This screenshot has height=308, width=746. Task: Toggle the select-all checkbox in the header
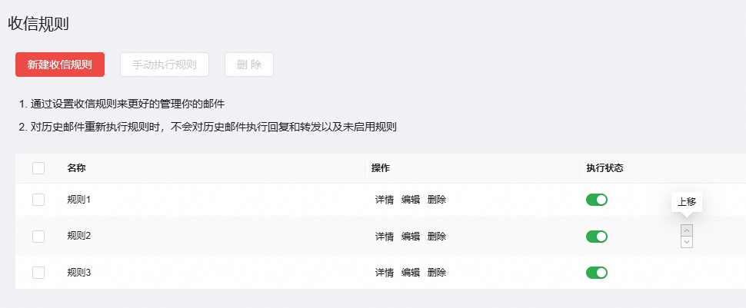point(38,168)
